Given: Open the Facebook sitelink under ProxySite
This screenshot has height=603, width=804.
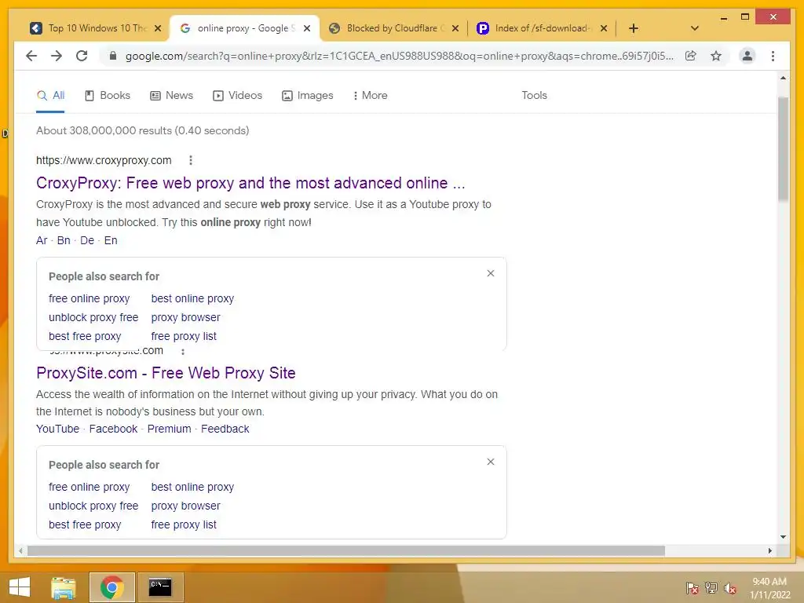Looking at the screenshot, I should 113,429.
